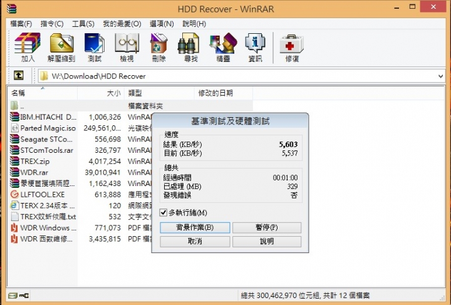Select the WDR 西數維修 PDF icon
Image resolution: width=451 pixels, height=305 pixels.
click(14, 239)
